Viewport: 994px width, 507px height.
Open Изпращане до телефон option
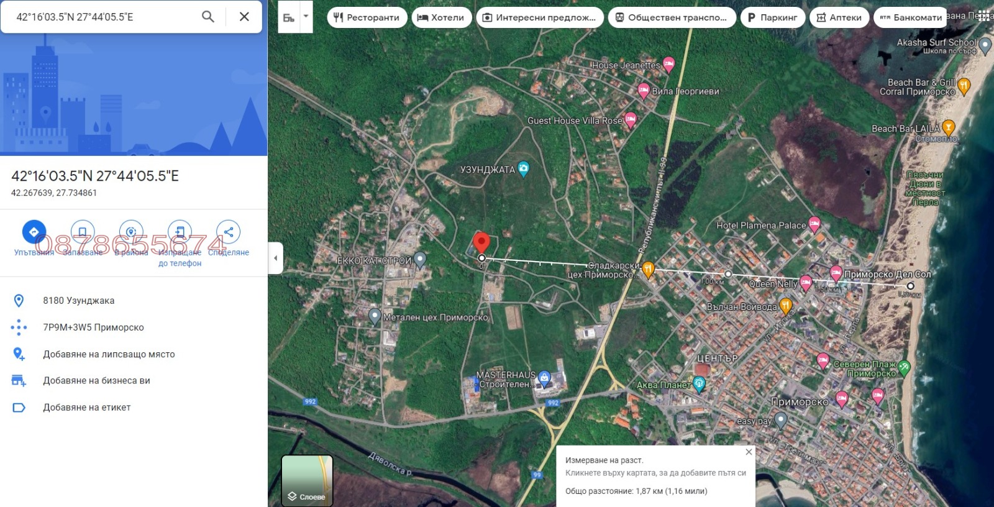pos(180,232)
